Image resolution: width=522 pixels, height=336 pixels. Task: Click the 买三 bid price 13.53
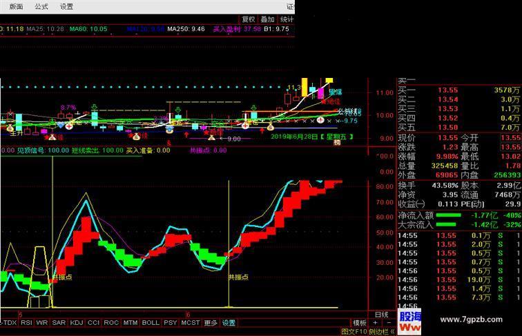pyautogui.click(x=447, y=109)
